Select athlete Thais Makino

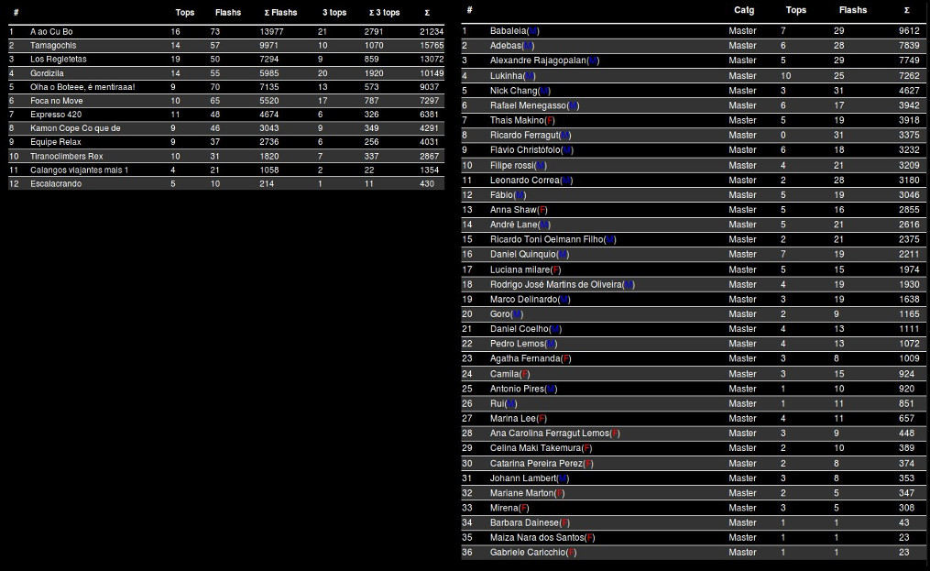tap(517, 120)
